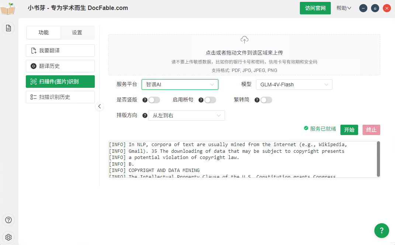Screen dimensions: 395x245
Task: Minimize the window with the dark dash button
Action: 363,8
